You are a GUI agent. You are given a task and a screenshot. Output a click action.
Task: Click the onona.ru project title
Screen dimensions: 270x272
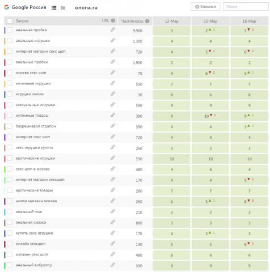click(86, 7)
